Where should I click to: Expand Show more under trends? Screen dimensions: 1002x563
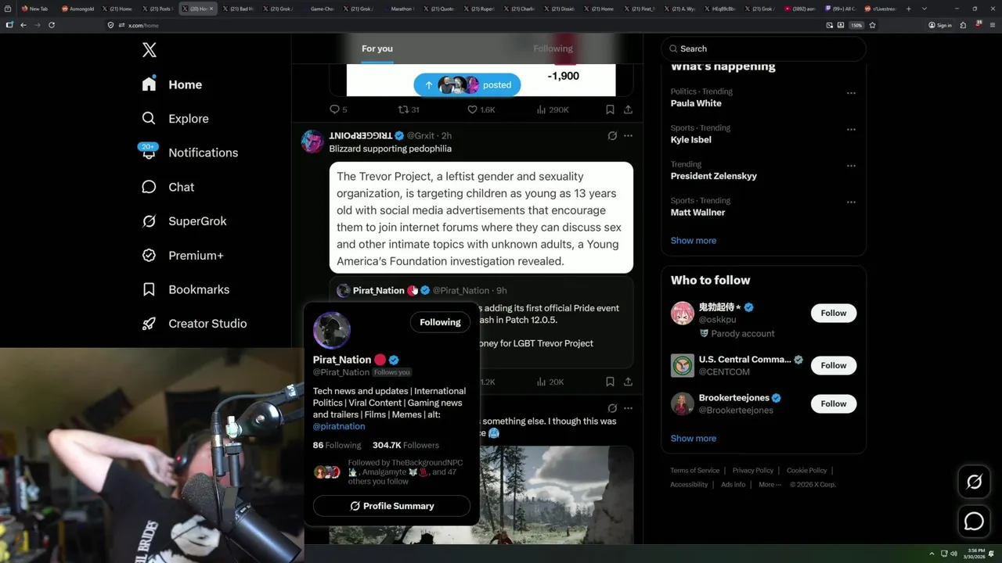[694, 240]
